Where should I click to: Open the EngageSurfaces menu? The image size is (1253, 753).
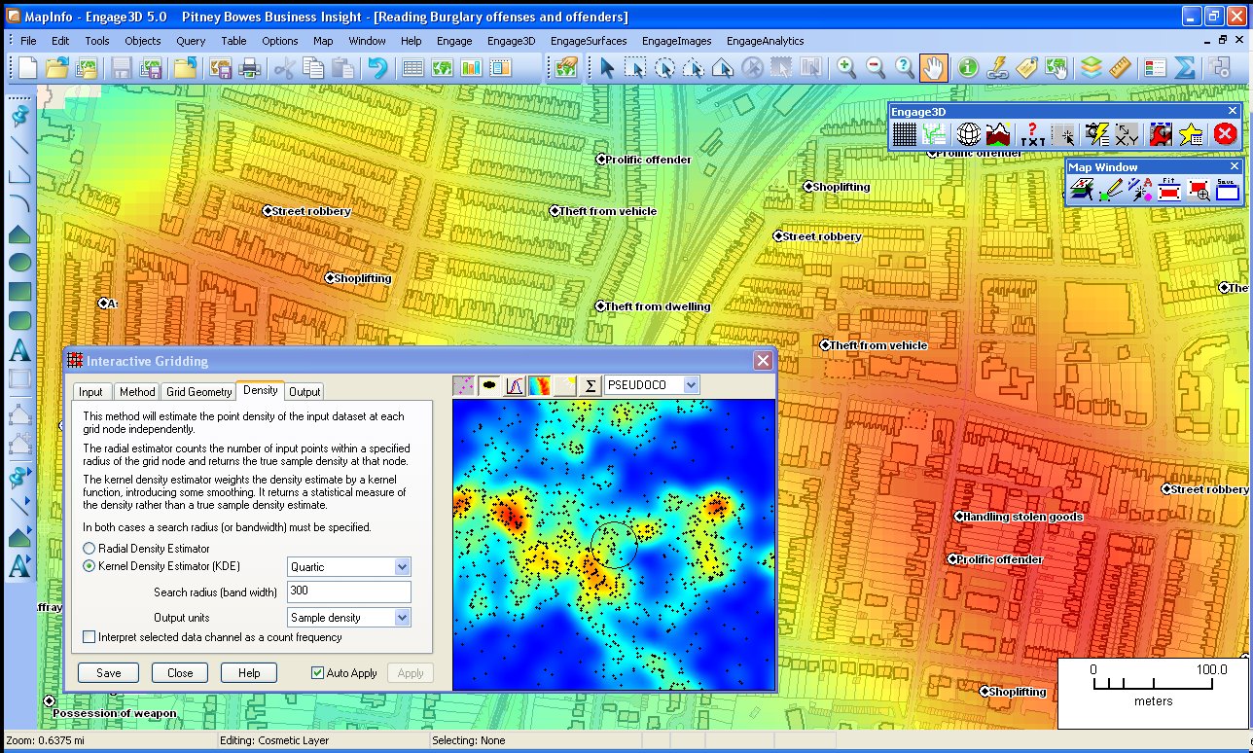[589, 41]
